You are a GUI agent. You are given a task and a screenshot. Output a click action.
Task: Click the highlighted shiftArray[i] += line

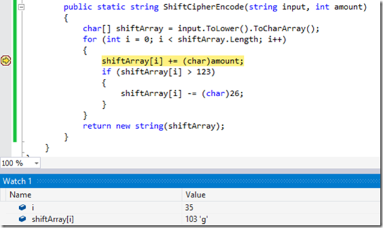point(173,61)
